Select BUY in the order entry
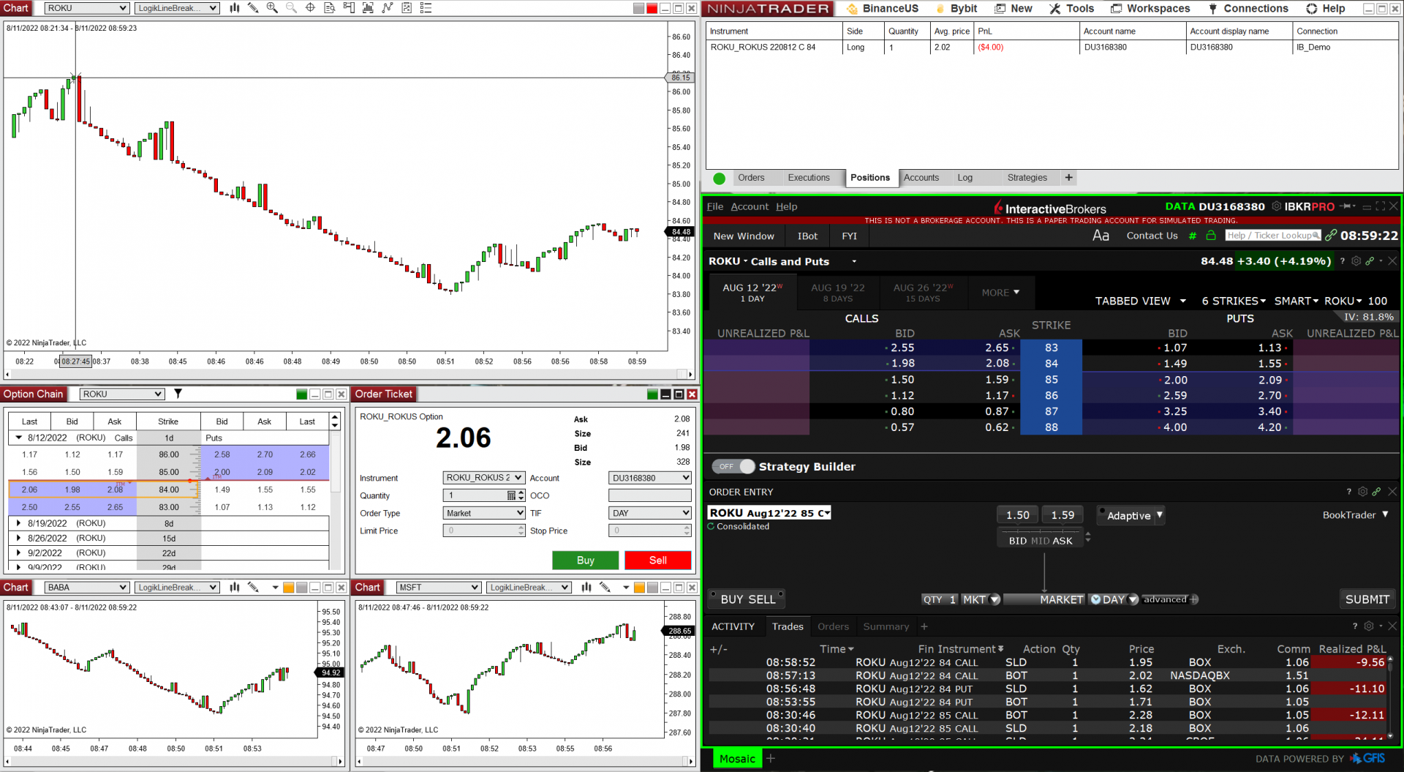Image resolution: width=1404 pixels, height=772 pixels. tap(733, 599)
